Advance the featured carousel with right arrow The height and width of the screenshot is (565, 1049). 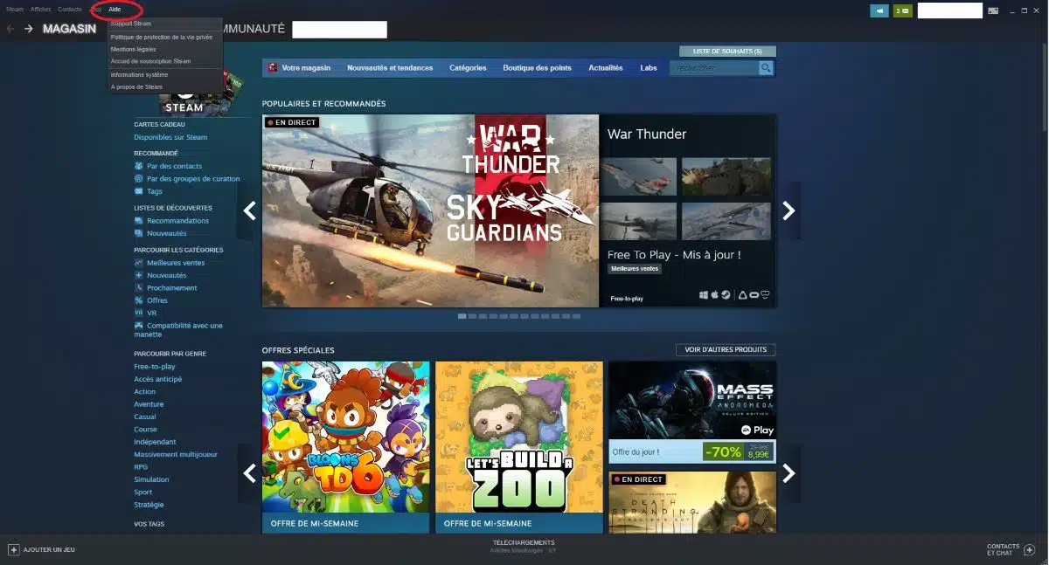(x=788, y=210)
